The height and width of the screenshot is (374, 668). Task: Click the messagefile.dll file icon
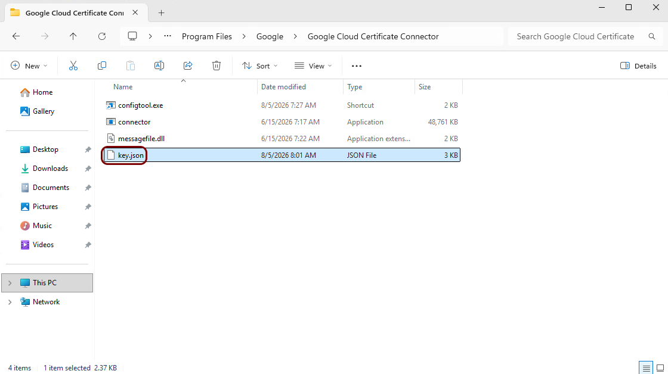111,138
